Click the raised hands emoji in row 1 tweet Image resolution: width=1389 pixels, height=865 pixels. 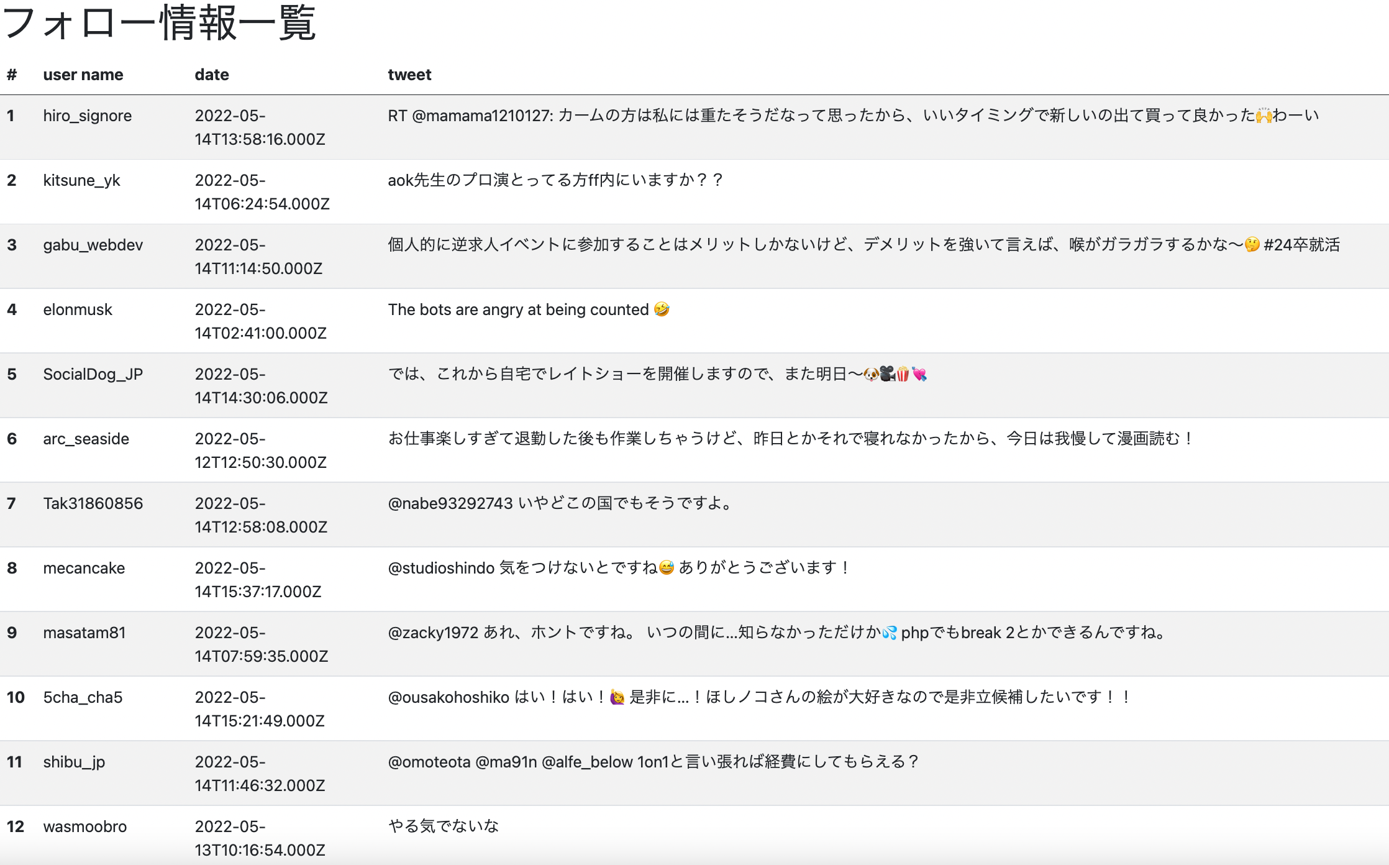1264,116
